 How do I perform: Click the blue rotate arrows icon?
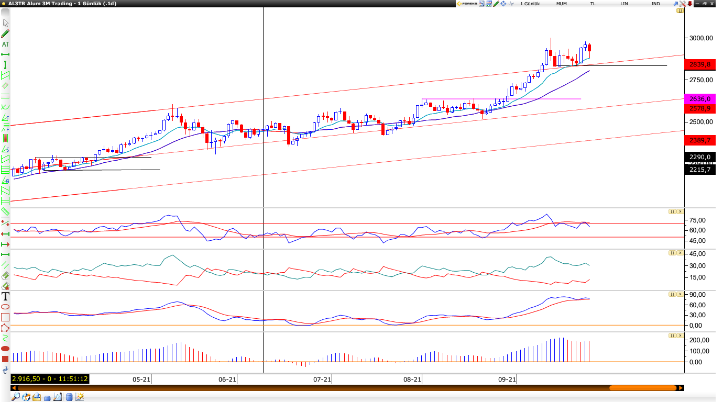point(6,370)
